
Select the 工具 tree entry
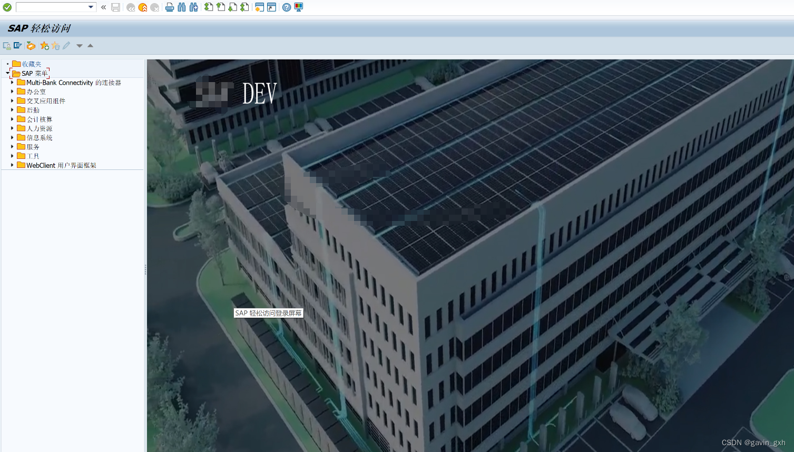click(28, 156)
